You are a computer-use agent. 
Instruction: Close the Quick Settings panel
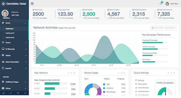174,73
